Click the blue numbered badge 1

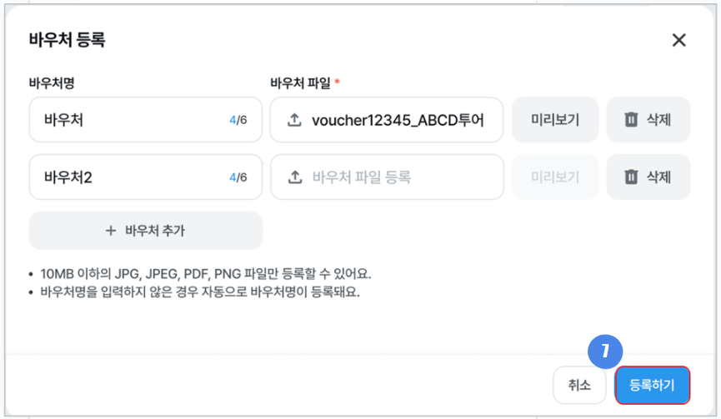click(x=606, y=352)
